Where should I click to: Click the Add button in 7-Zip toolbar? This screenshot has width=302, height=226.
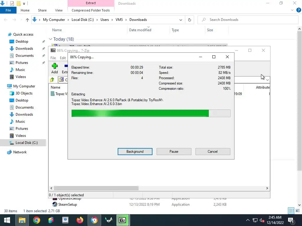click(55, 68)
